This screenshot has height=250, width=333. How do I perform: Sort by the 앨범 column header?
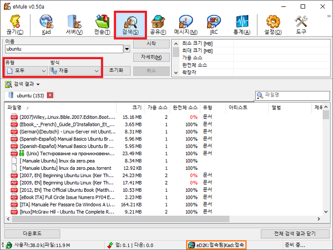(x=290, y=108)
